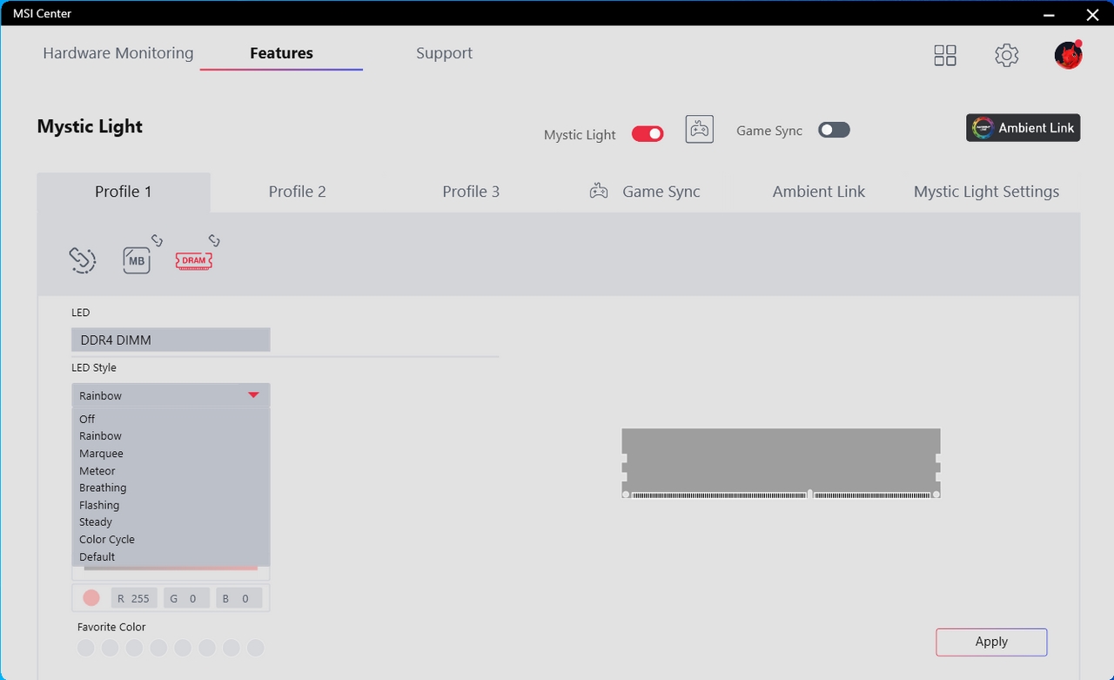Enable the Game Sync switch
The height and width of the screenshot is (680, 1114).
click(834, 130)
